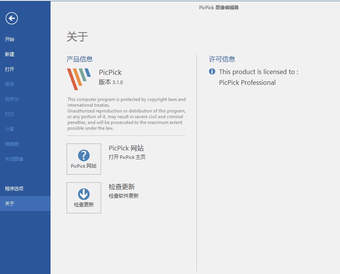The image size is (340, 274).
Task: Click the 打开 PicPick 主页 text
Action: pos(127,157)
